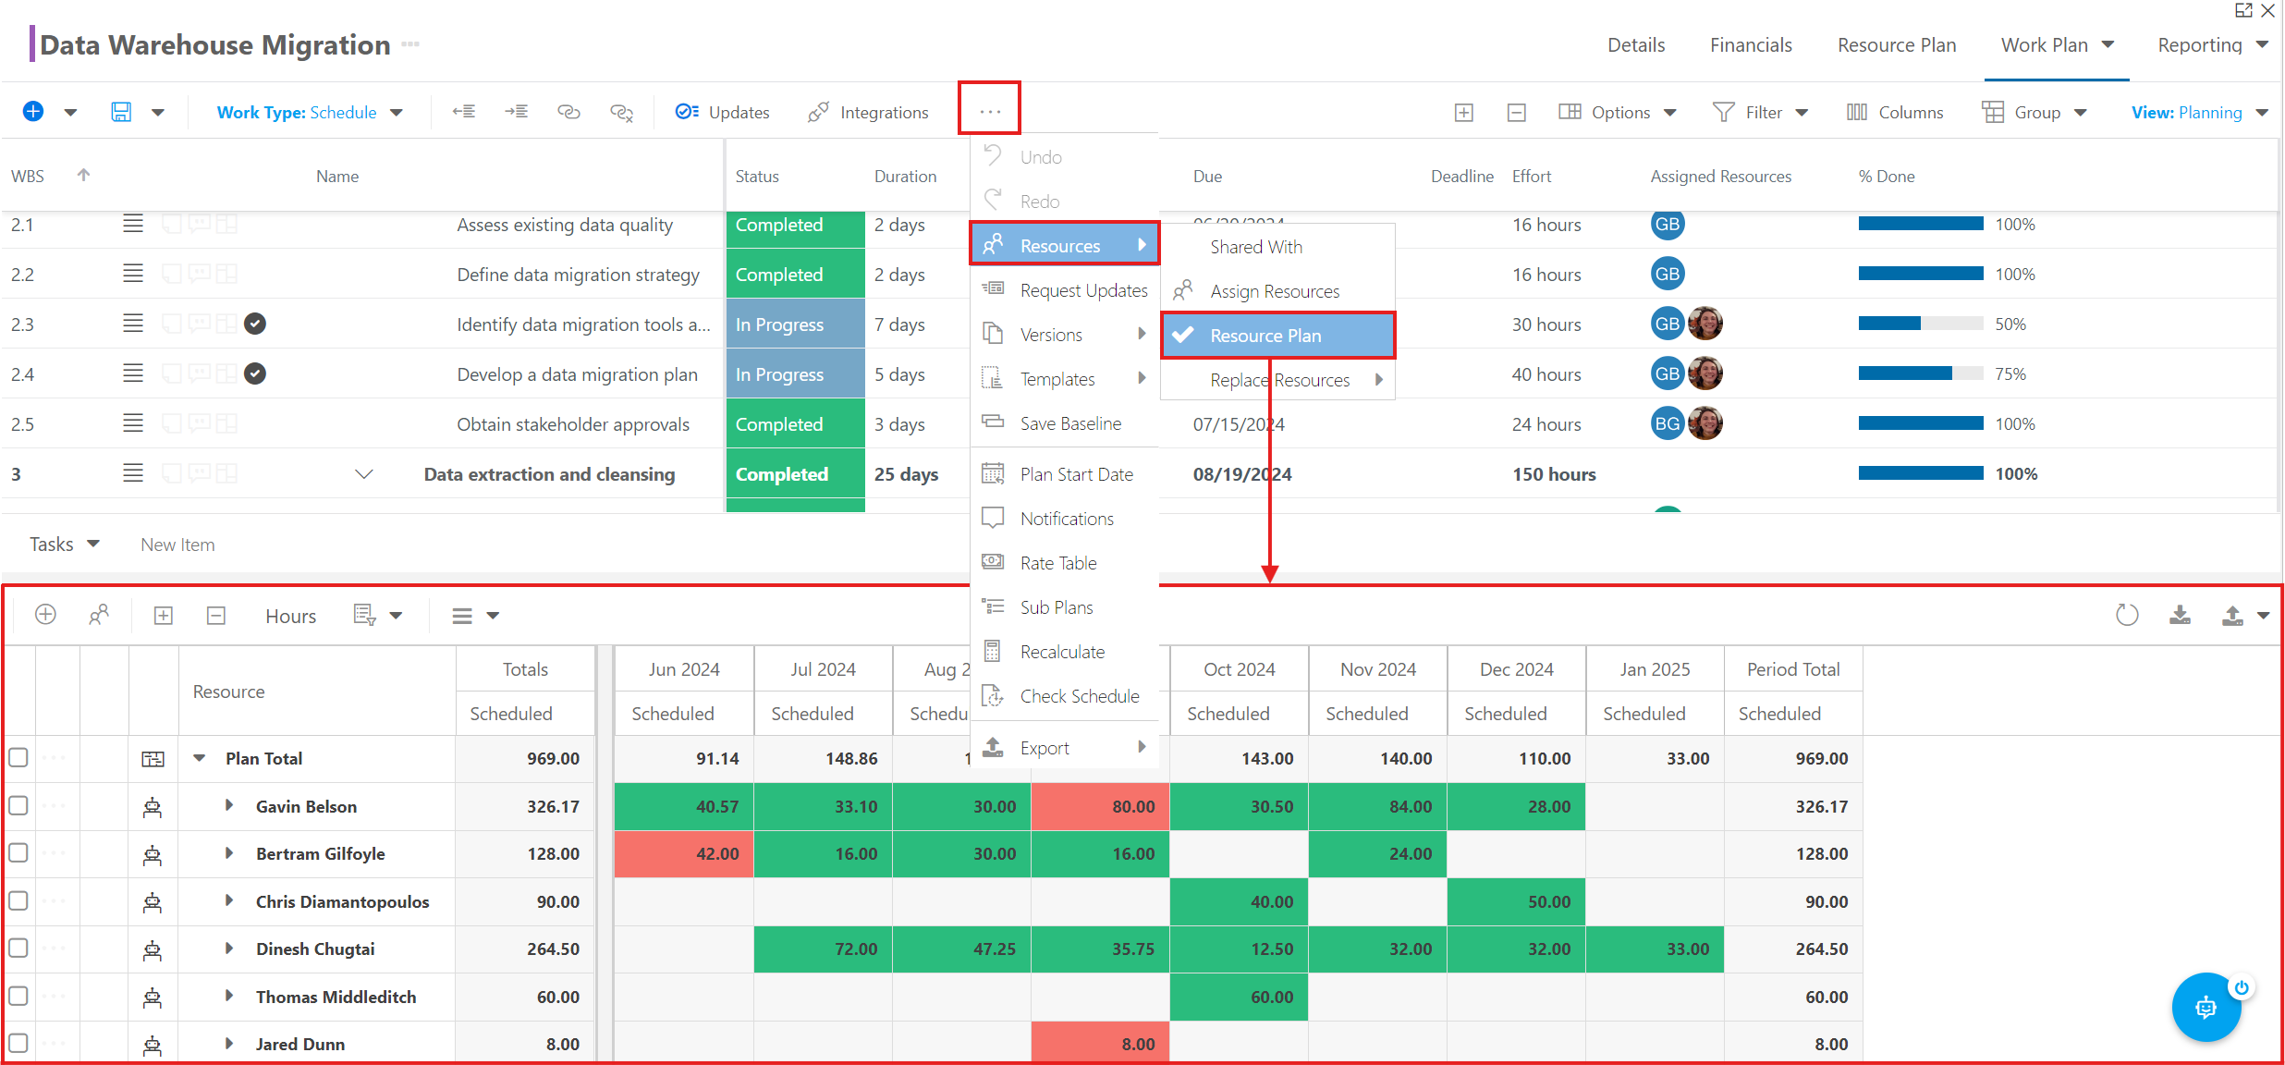Click the outdent task icon

[464, 112]
